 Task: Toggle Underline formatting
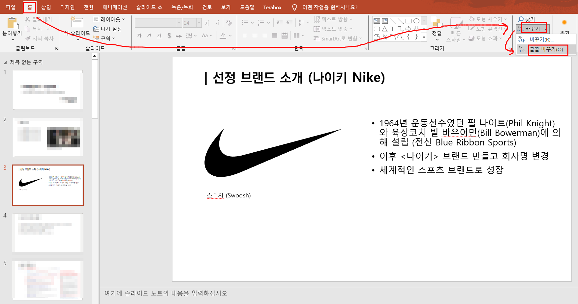(159, 36)
